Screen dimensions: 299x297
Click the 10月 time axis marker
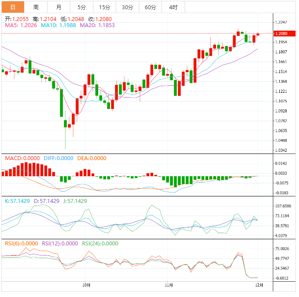[x=86, y=285]
